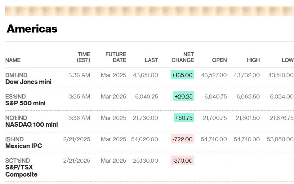Viewport: 294px width, 184px height.
Task: Click the Dow Jones mini time 3:36 AM
Action: pyautogui.click(x=79, y=75)
